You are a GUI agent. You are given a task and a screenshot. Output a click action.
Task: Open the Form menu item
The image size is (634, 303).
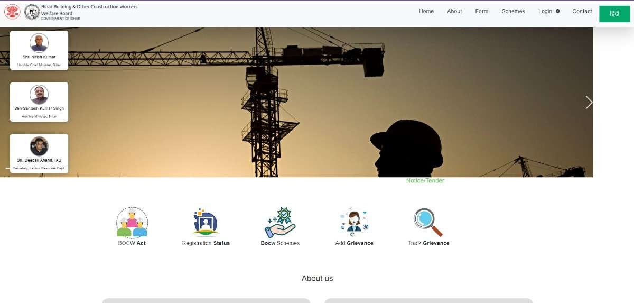point(481,11)
